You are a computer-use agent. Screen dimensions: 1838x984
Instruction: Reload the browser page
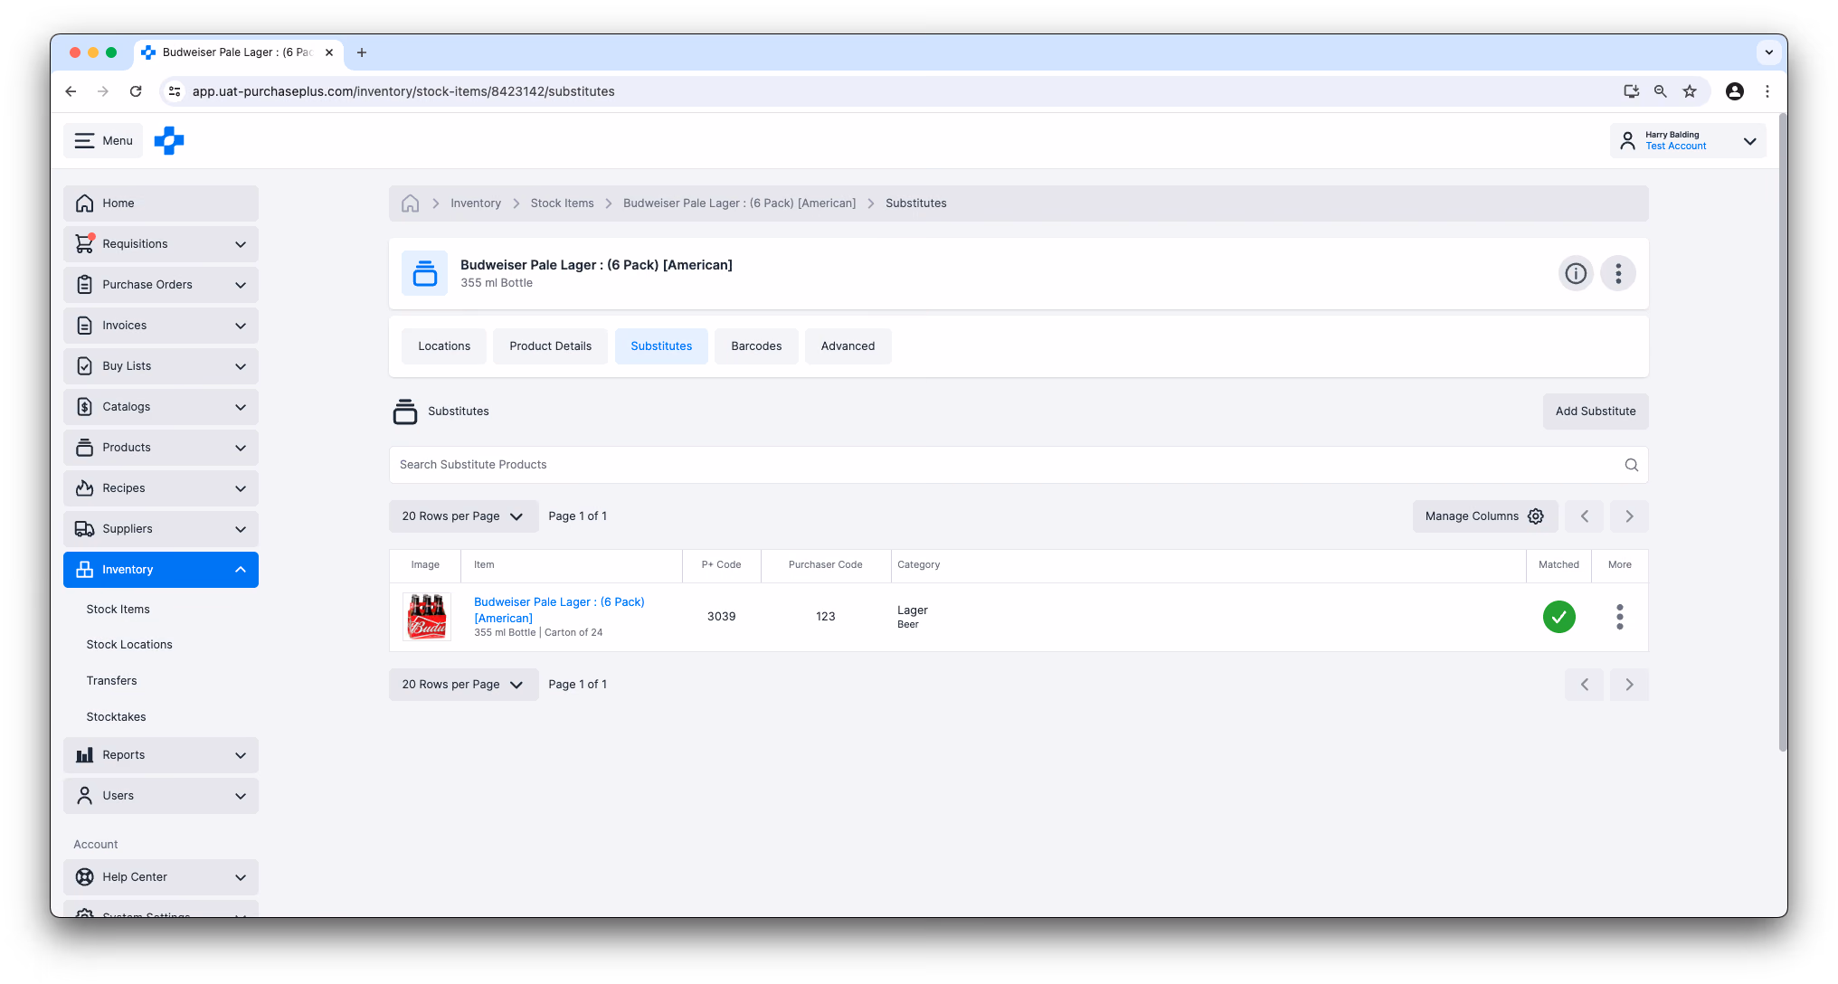(136, 91)
